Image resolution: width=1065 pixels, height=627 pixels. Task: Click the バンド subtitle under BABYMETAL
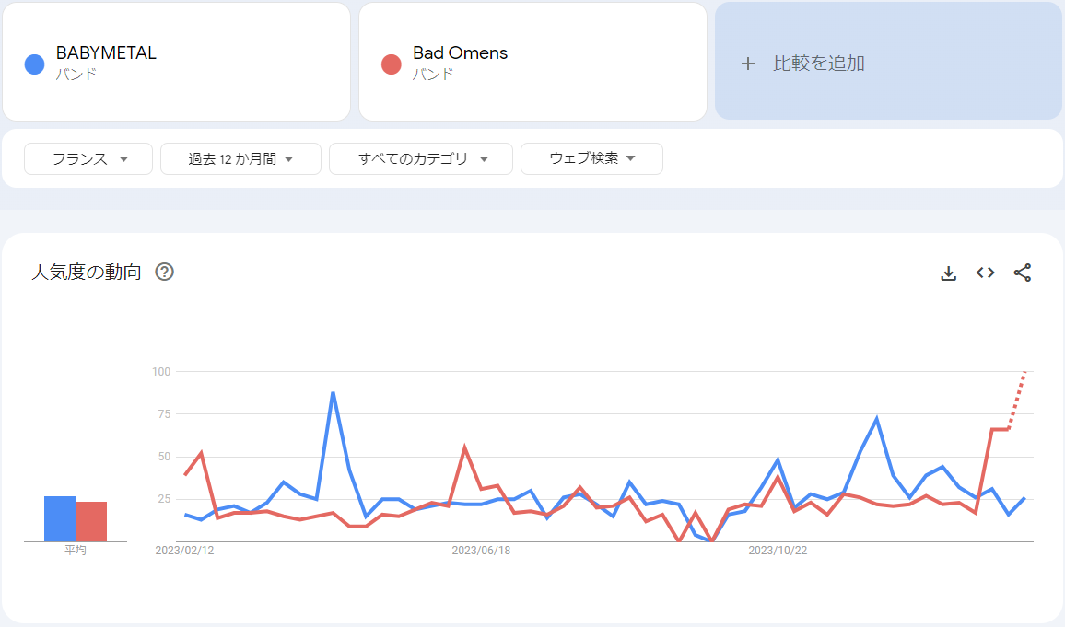point(76,74)
